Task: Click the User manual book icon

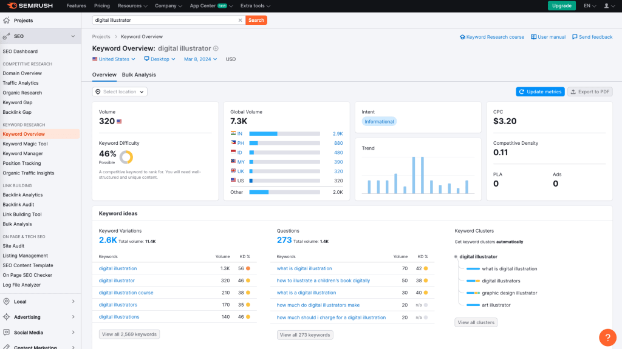Action: coord(533,37)
